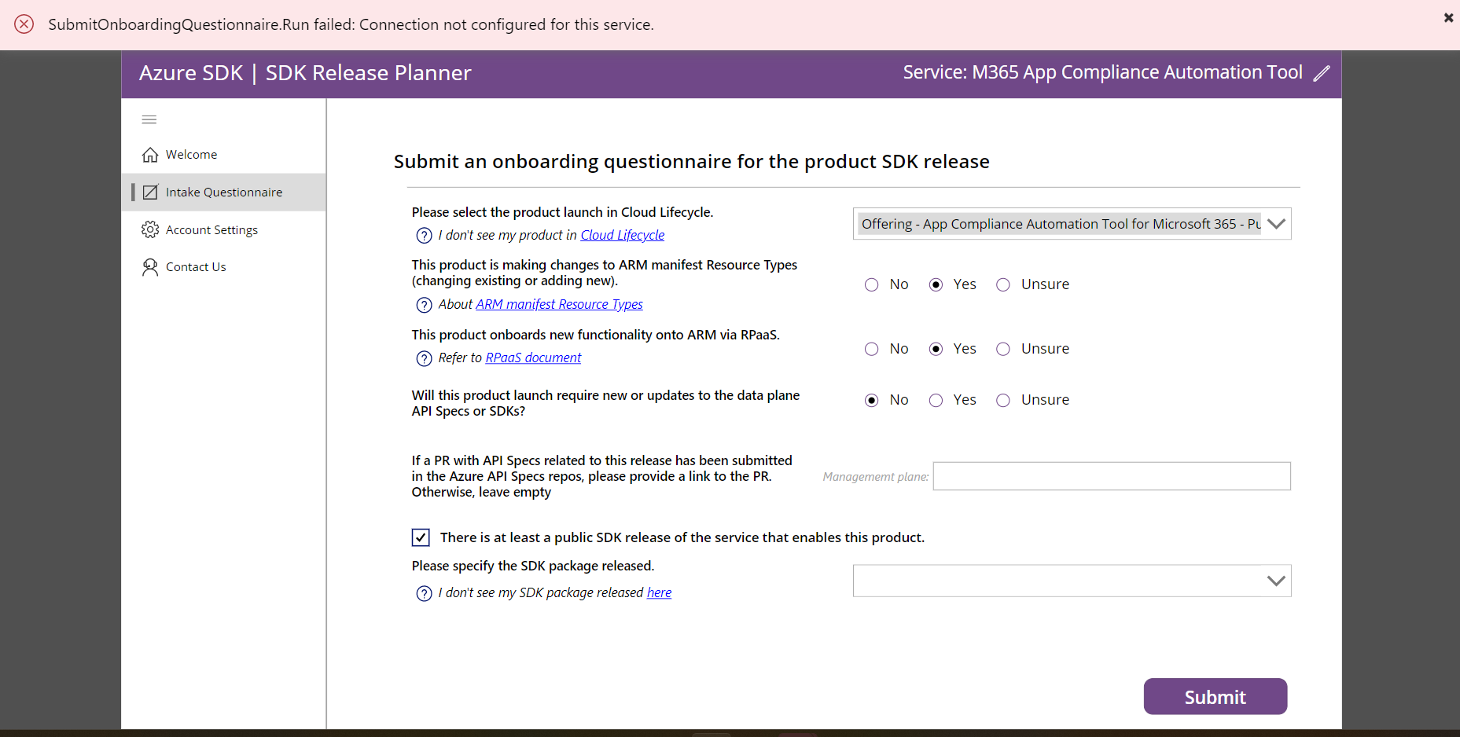Click the help icon beside Cloud Lifecycle hint
This screenshot has height=737, width=1460.
(x=424, y=236)
